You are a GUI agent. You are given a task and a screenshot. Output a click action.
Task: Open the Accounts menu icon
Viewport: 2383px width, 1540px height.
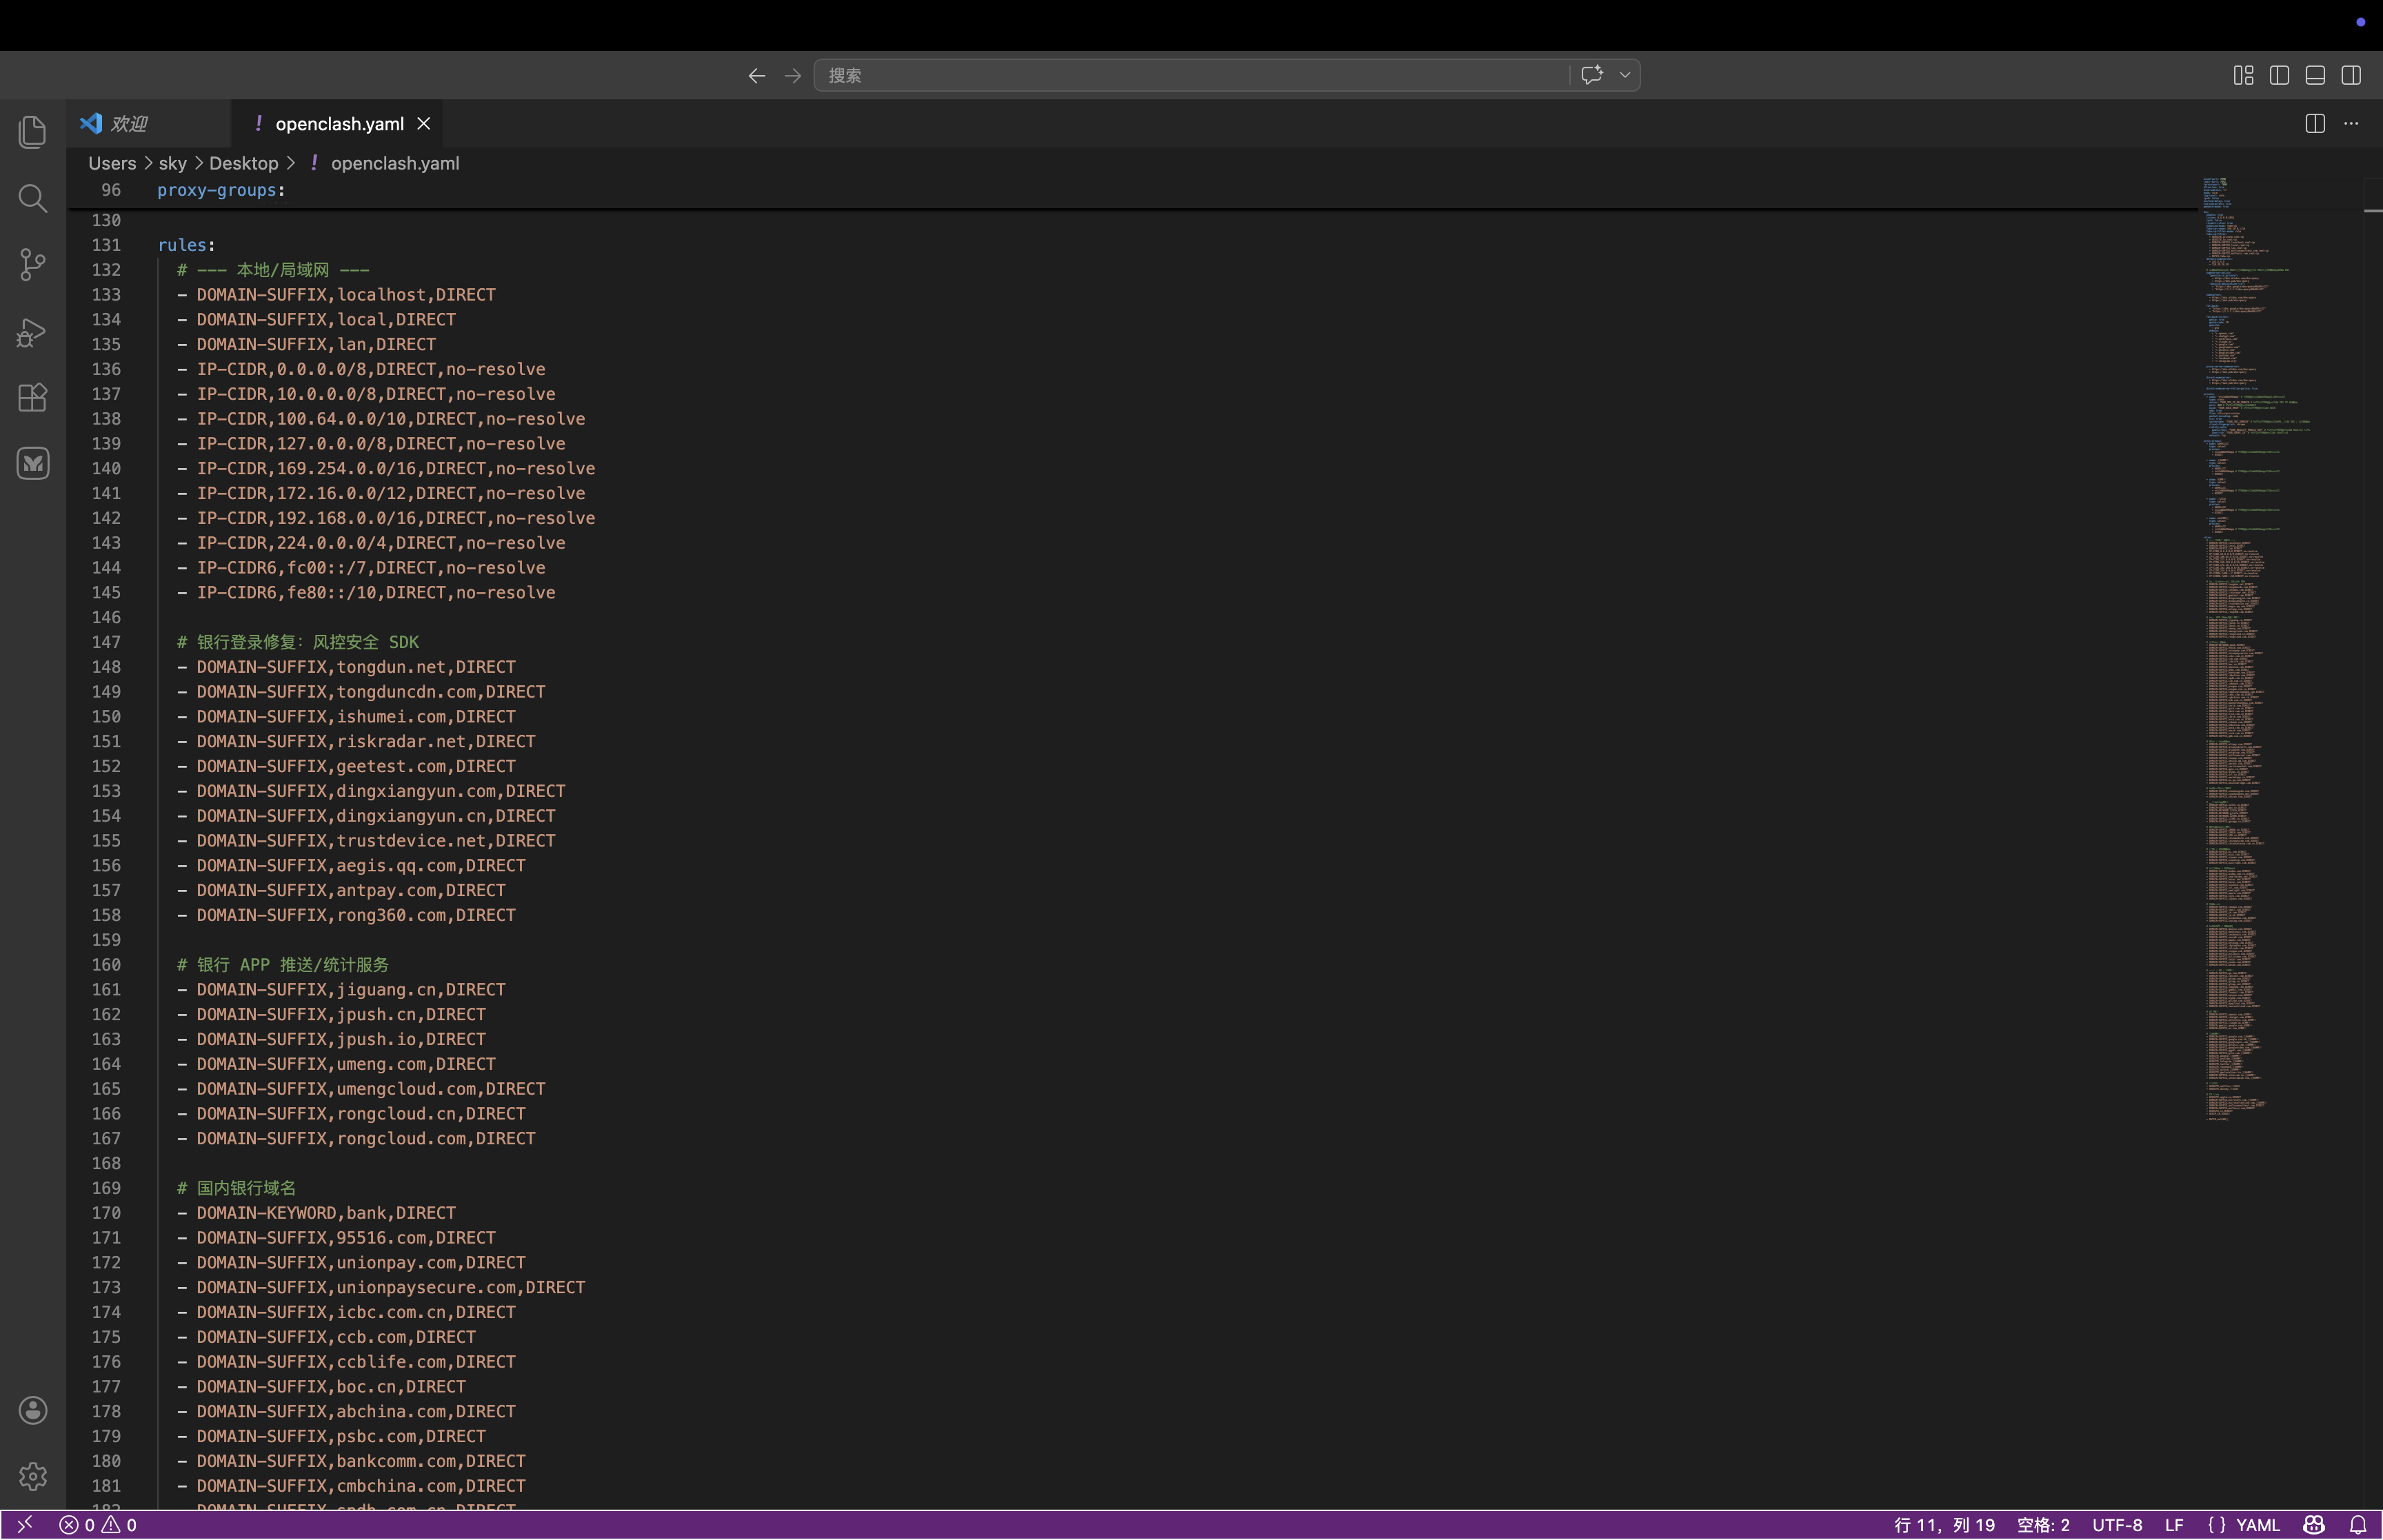coord(32,1410)
